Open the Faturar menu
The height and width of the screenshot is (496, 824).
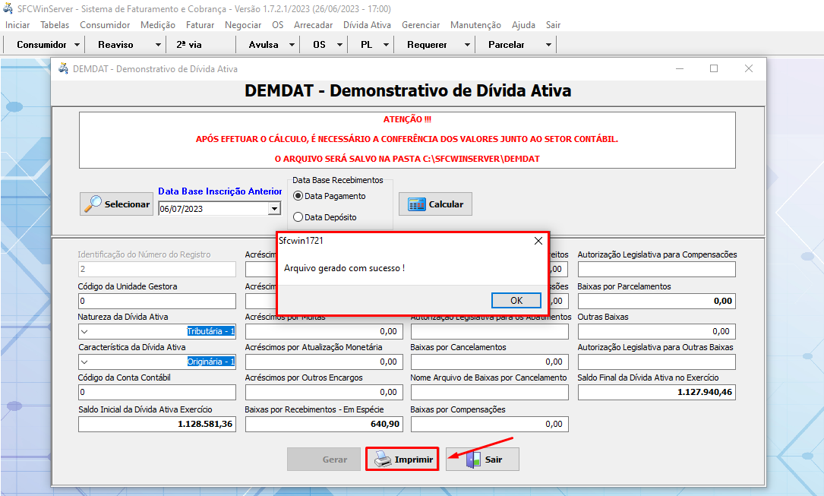[x=200, y=25]
